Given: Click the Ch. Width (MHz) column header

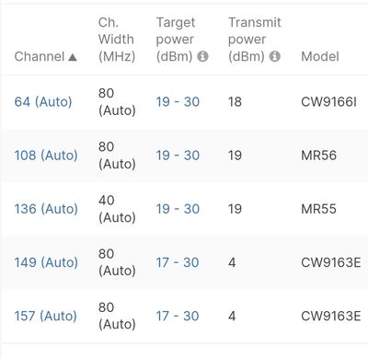Looking at the screenshot, I should point(116,40).
